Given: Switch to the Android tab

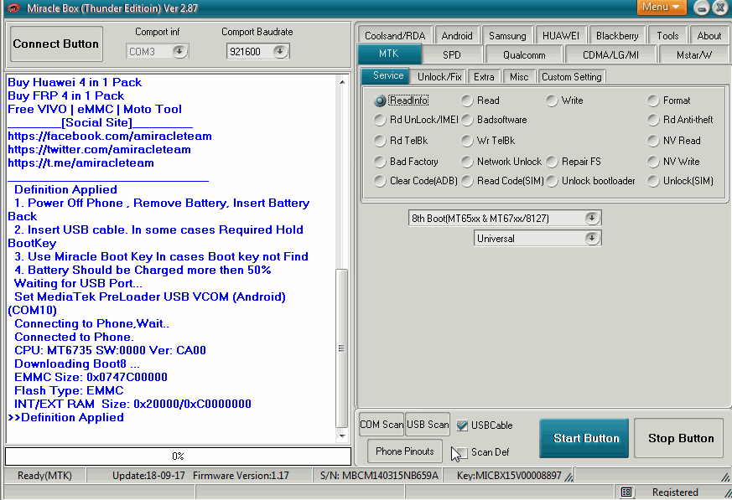Looking at the screenshot, I should pyautogui.click(x=457, y=36).
